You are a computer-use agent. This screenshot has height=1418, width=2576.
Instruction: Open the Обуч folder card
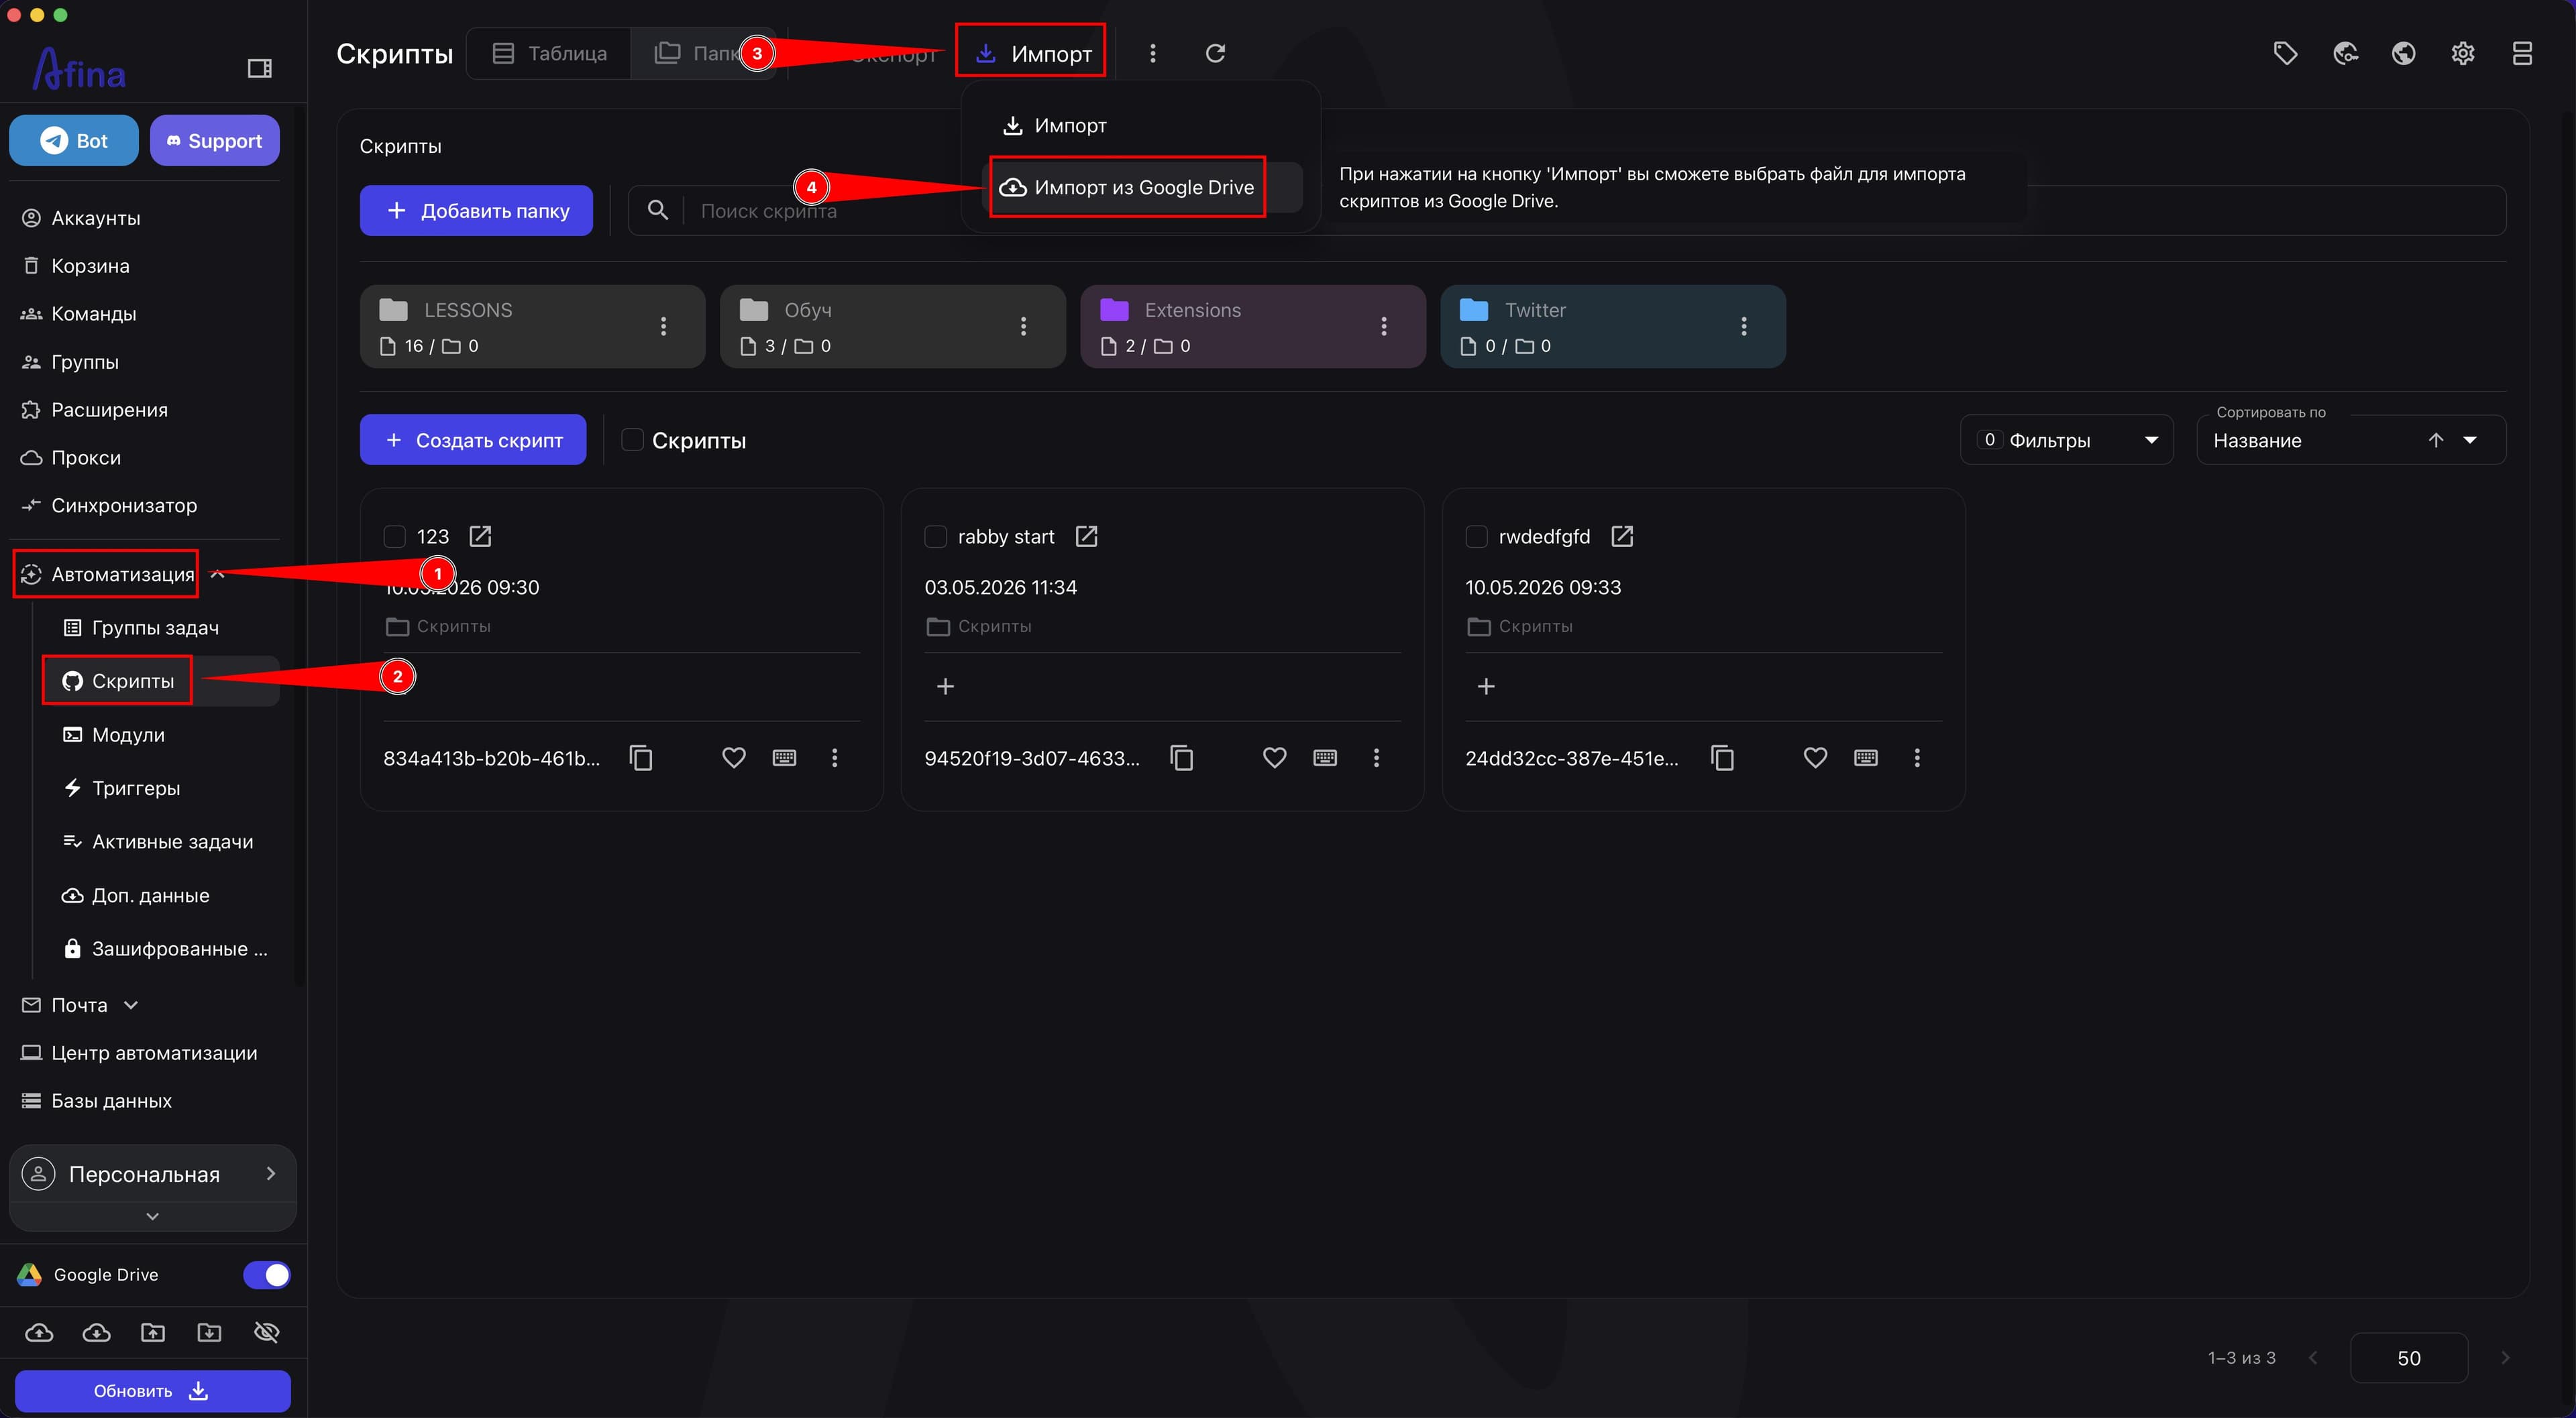point(893,327)
